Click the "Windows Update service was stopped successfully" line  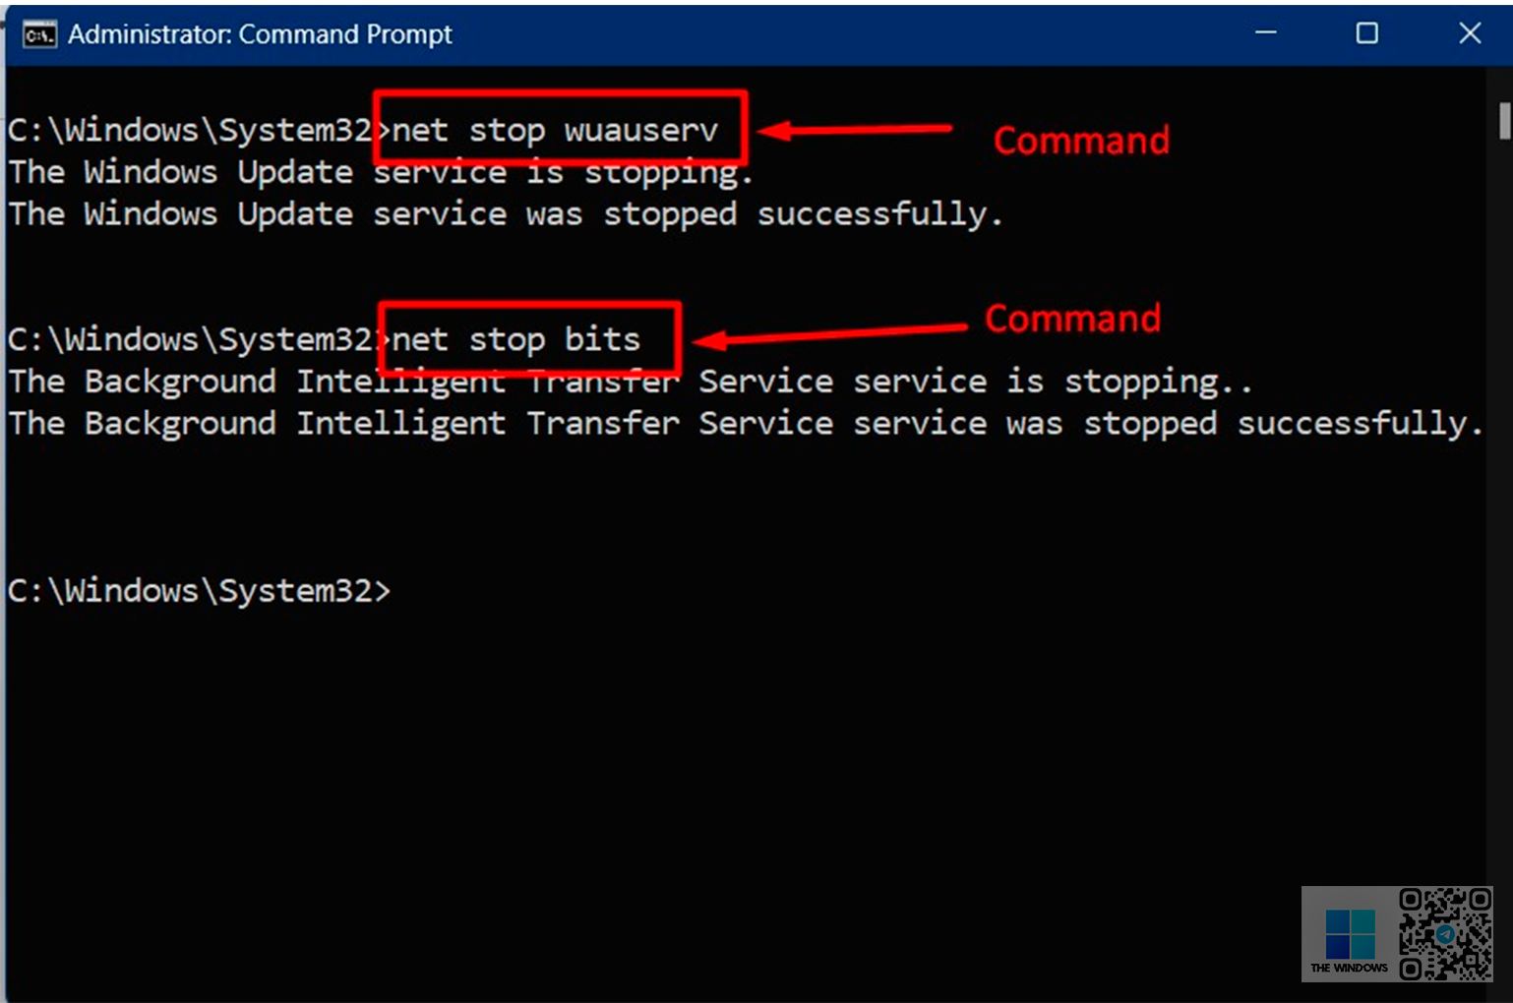505,214
